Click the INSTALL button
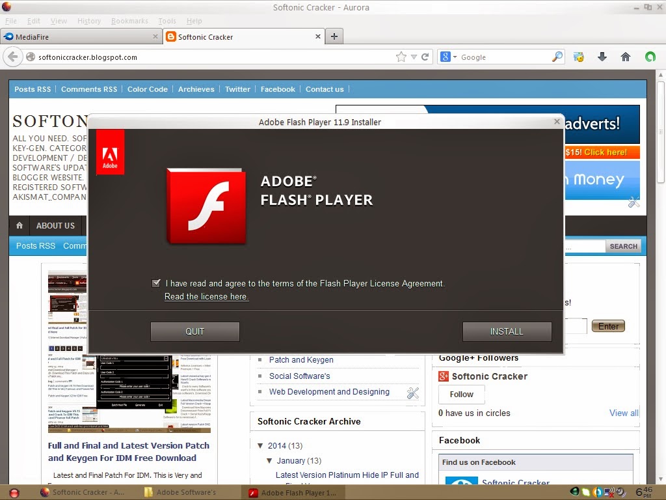 pos(507,331)
